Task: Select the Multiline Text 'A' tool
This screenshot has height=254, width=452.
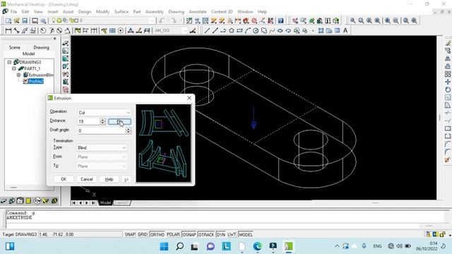Action: pos(345,30)
